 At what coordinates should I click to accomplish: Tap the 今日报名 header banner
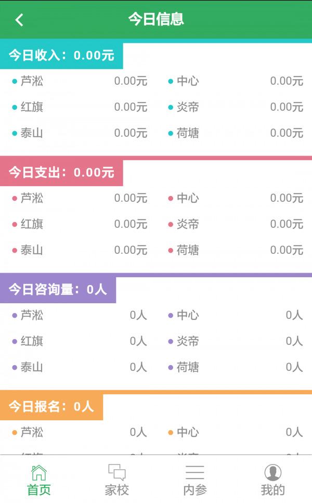point(51,406)
